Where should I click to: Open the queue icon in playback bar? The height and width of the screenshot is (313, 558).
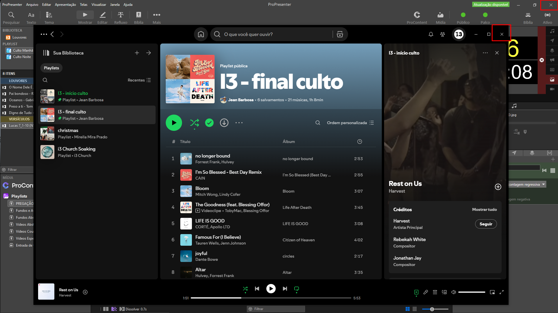(435, 292)
